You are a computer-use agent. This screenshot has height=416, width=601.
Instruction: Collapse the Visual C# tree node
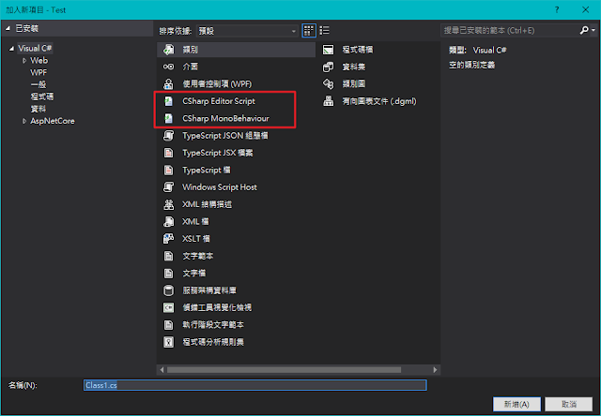pos(11,49)
